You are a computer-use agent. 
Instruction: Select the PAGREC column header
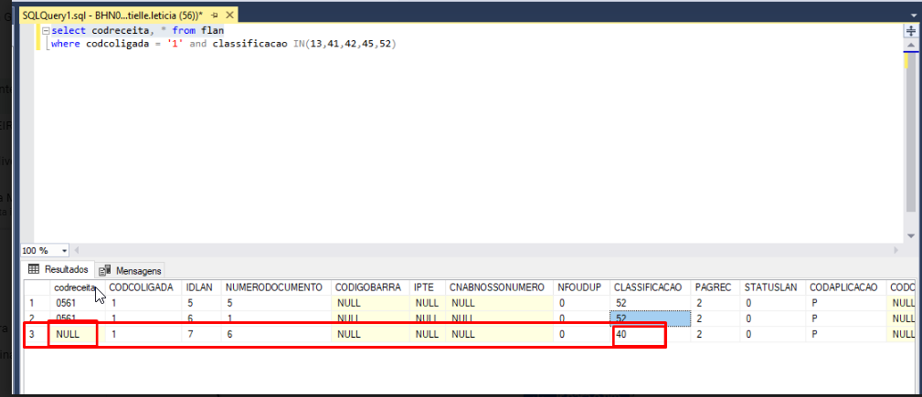pos(715,287)
